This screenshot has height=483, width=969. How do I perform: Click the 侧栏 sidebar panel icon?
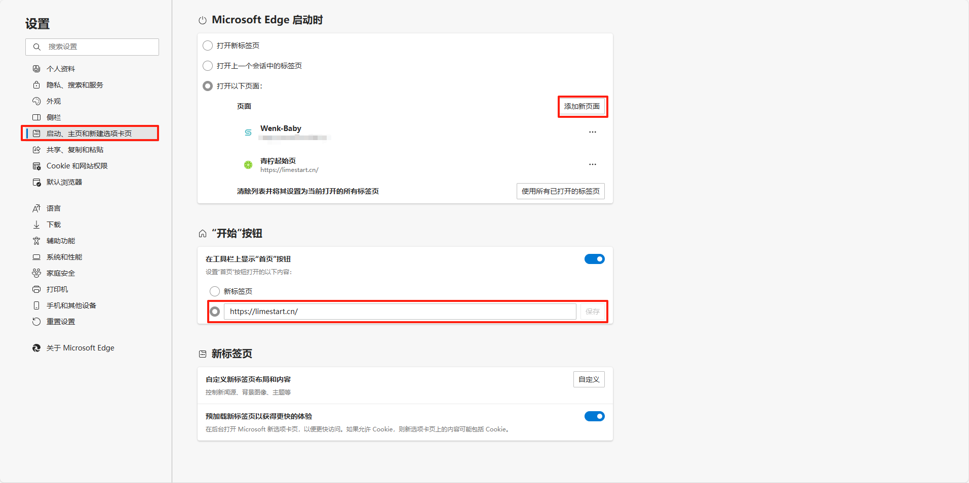(36, 117)
